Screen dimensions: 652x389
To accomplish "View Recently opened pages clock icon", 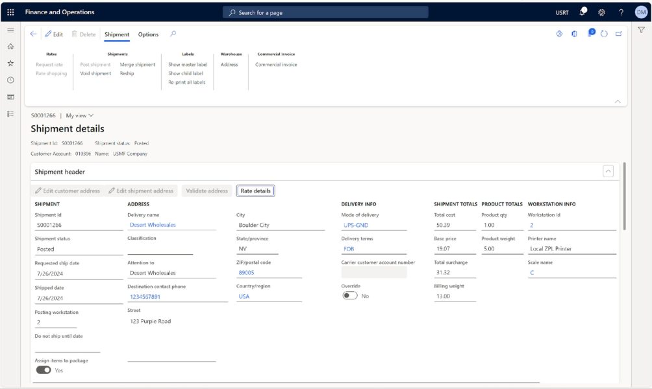I will click(10, 79).
